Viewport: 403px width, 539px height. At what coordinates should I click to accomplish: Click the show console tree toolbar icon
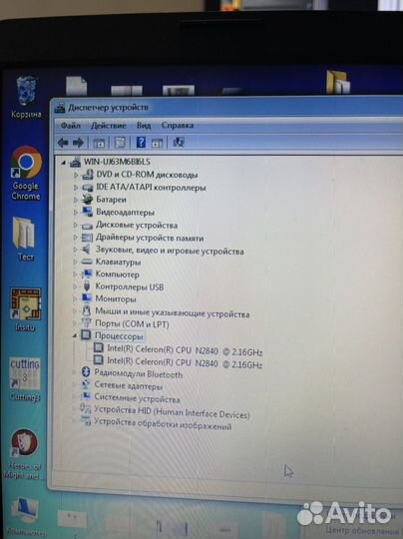[99, 143]
